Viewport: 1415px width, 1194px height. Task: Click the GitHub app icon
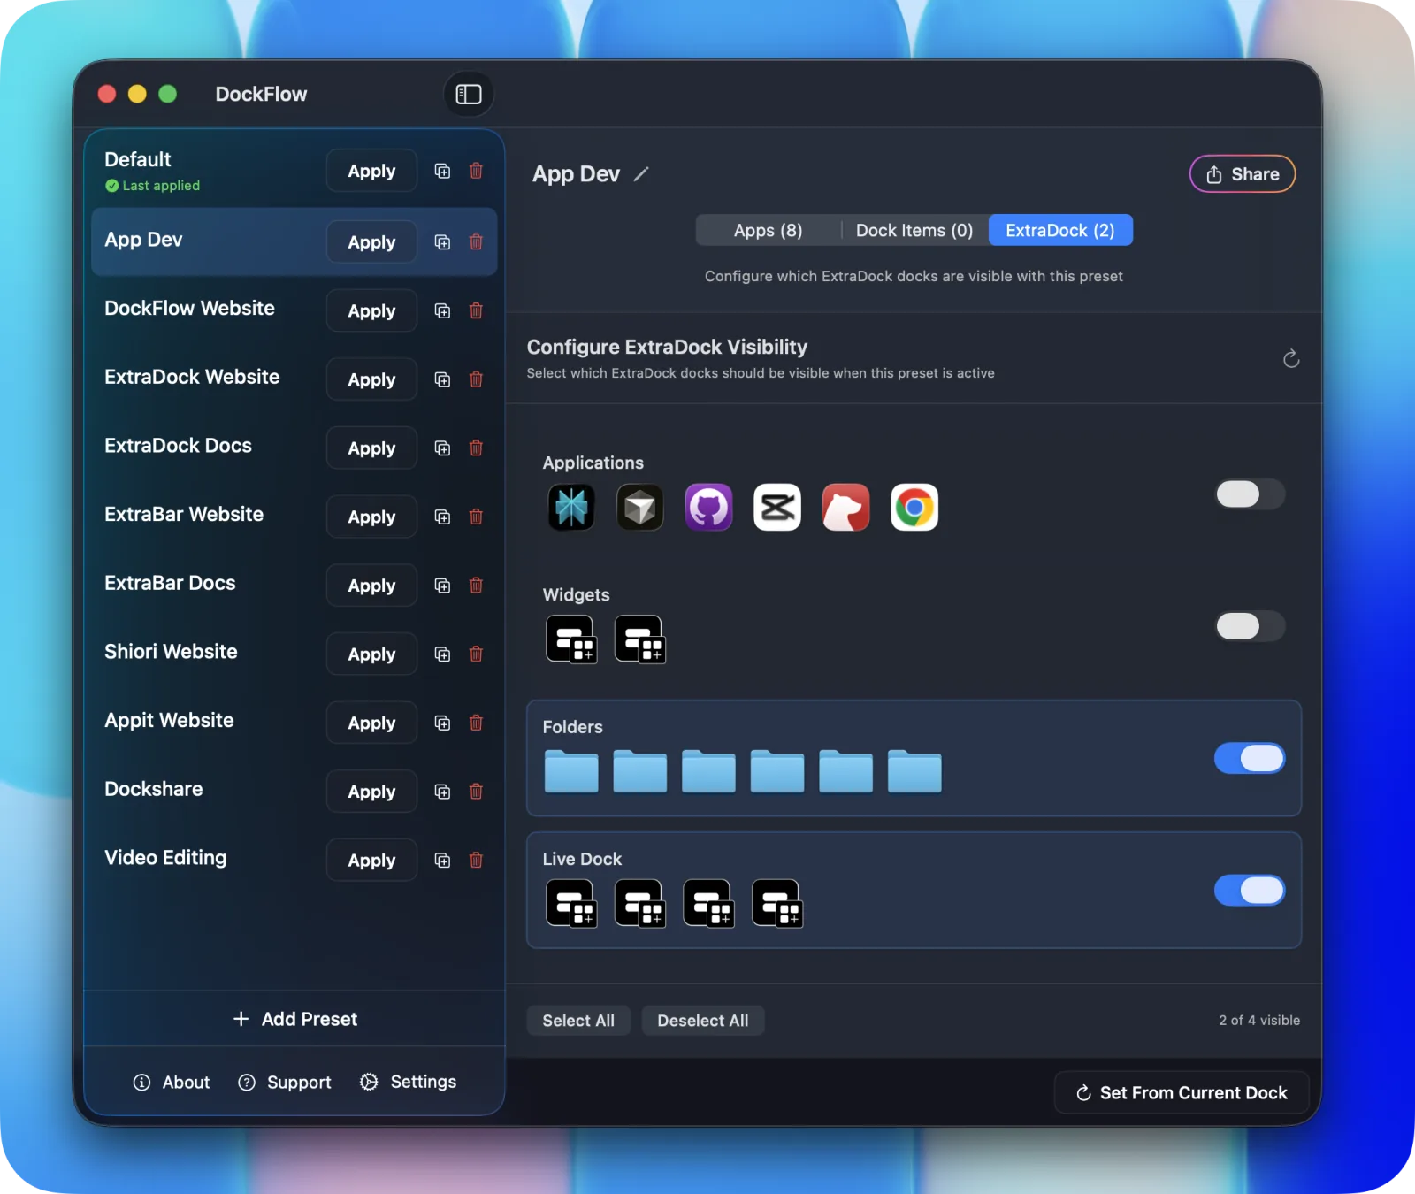[x=708, y=508]
